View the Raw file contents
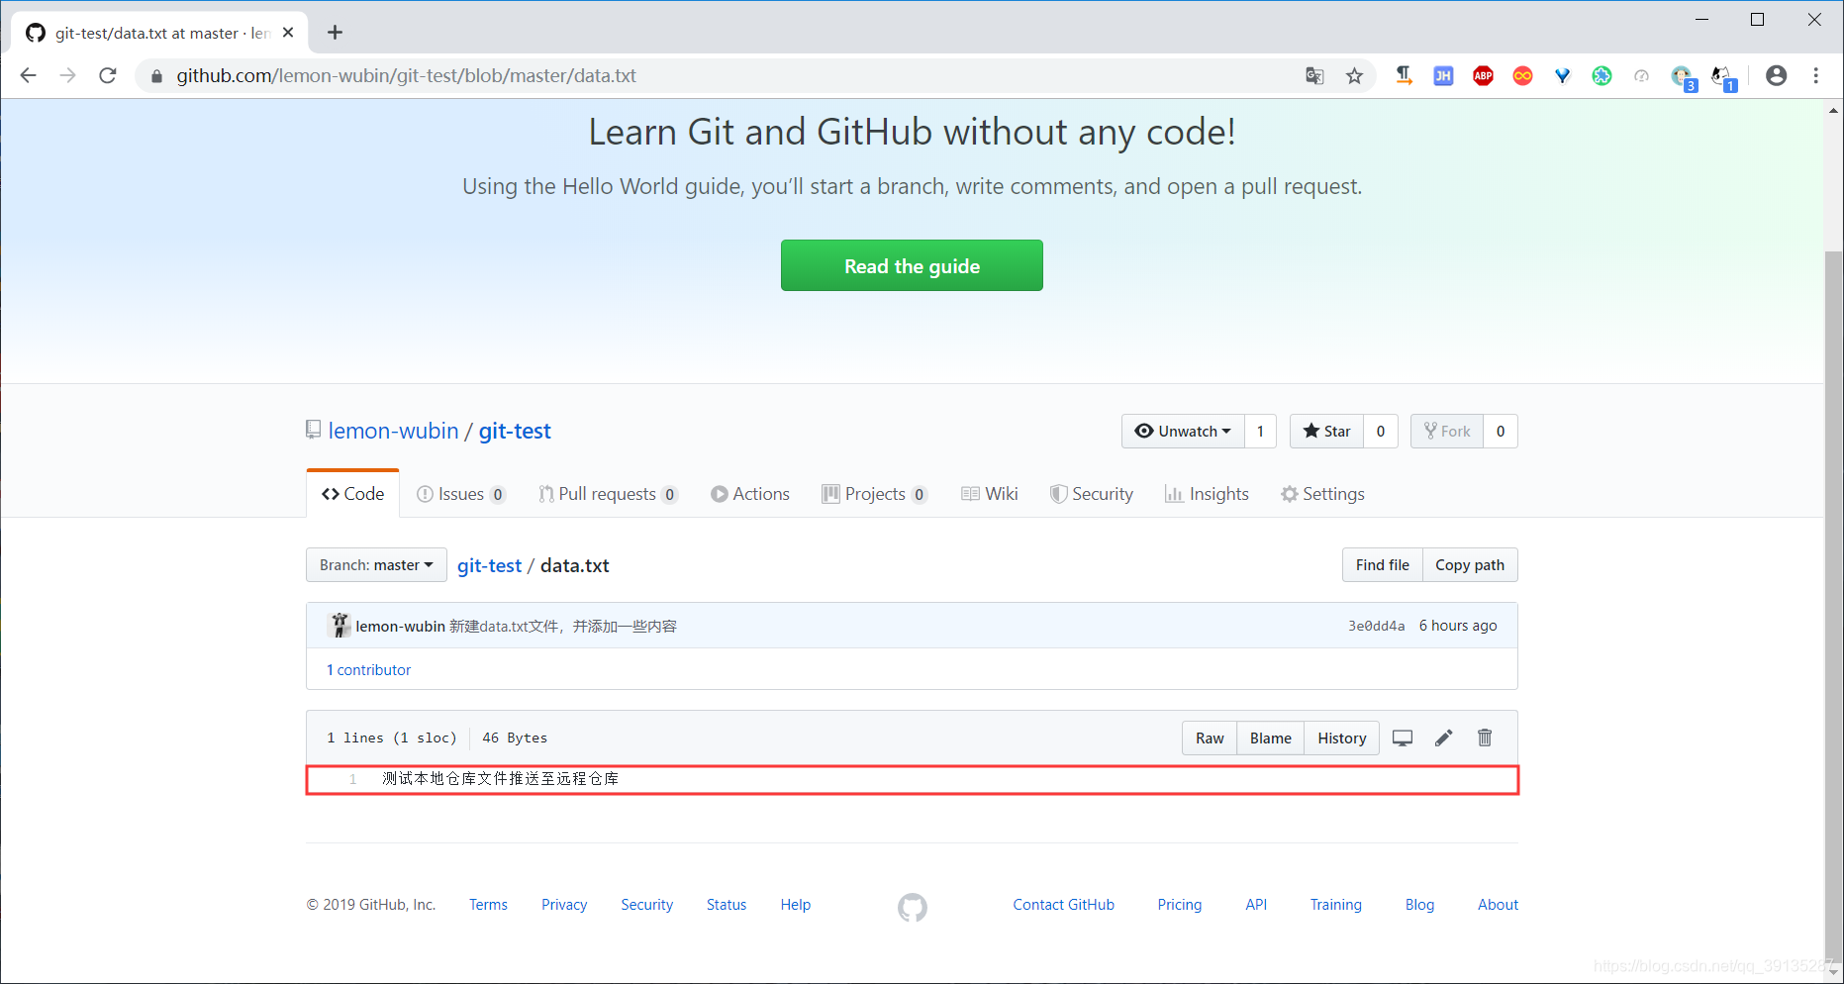The image size is (1844, 984). point(1210,738)
